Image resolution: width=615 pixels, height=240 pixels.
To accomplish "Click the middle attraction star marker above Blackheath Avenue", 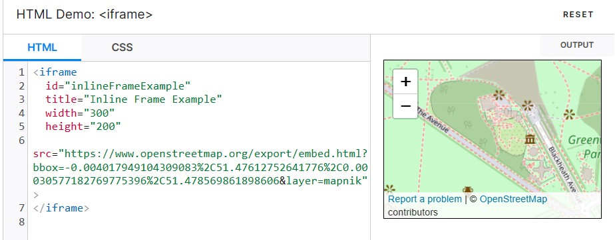I will (x=528, y=105).
